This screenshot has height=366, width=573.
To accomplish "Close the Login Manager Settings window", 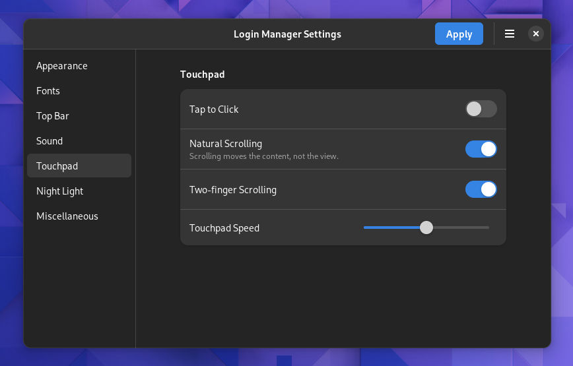I will pos(536,34).
